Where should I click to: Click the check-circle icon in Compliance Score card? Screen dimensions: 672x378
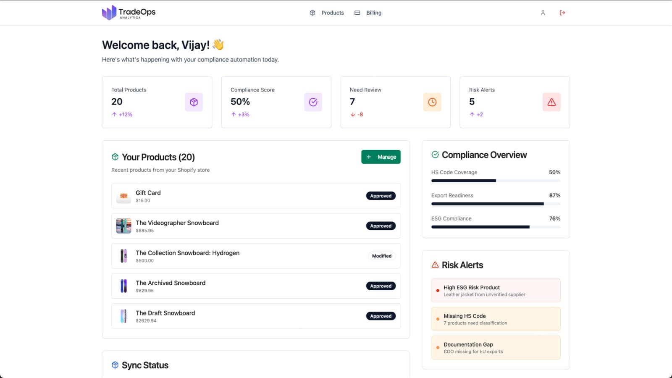[313, 102]
